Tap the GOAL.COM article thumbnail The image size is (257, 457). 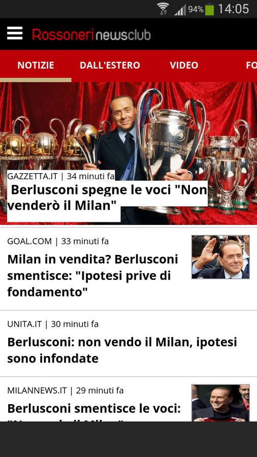tap(220, 257)
